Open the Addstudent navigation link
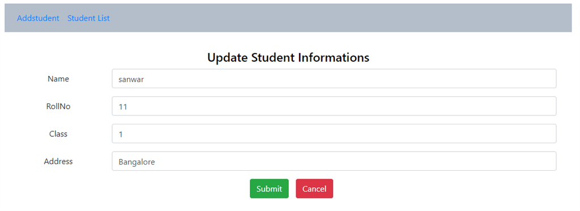 point(38,18)
